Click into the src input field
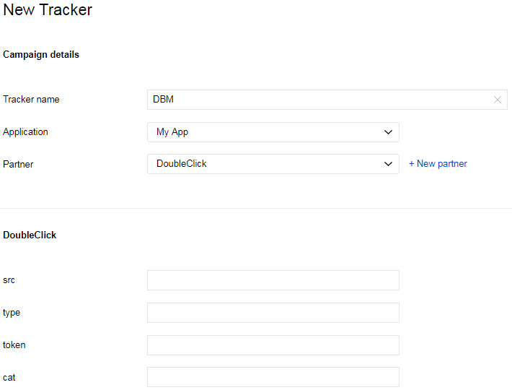This screenshot has height=390, width=512. [273, 280]
